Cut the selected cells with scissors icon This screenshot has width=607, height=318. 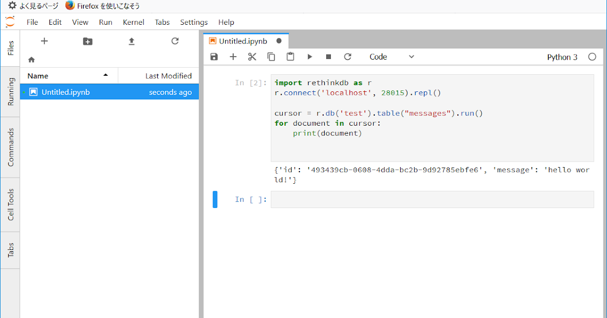252,57
